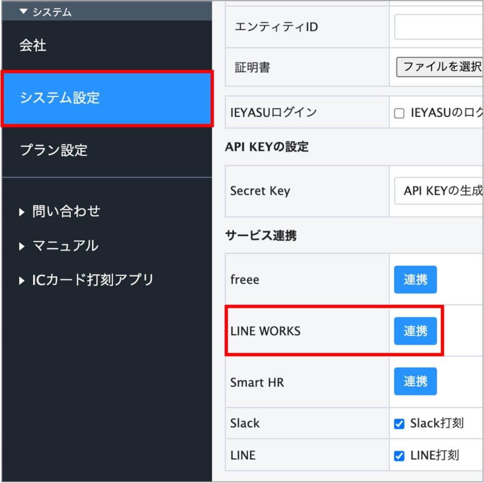This screenshot has height=483, width=484.
Task: Click the Smart HR 連携 button
Action: tap(415, 381)
